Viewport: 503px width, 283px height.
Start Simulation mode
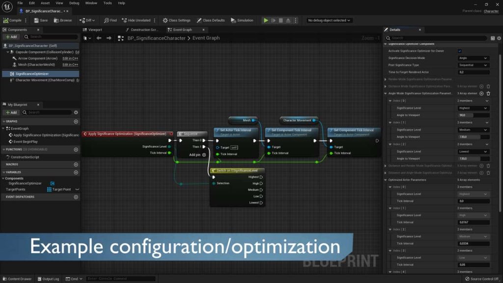tap(242, 20)
